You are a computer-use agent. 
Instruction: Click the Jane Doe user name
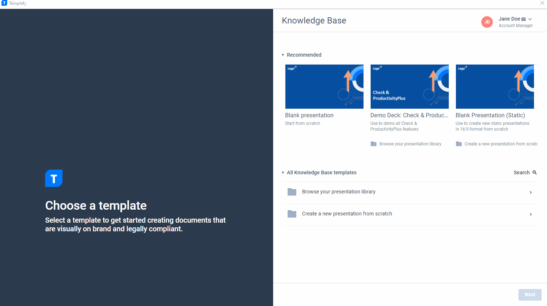pos(509,19)
